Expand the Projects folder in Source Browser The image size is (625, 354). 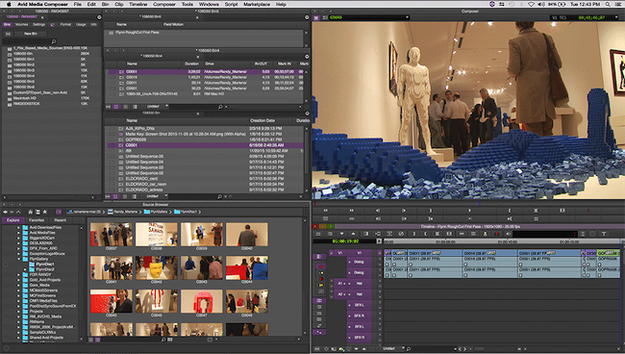(x=18, y=311)
